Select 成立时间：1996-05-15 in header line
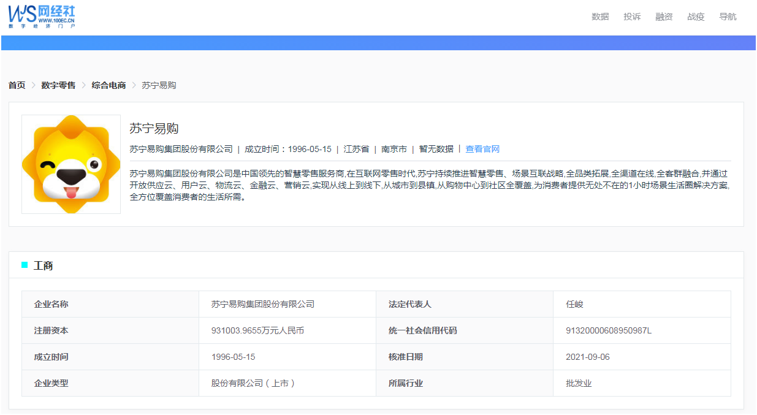 pyautogui.click(x=288, y=149)
